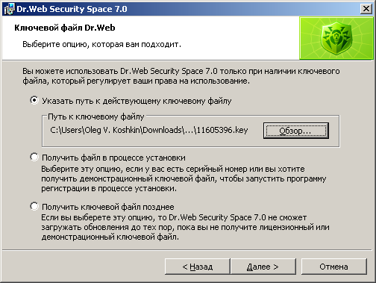Proceed with the 'Далее >' button
This screenshot has height=283, width=376.
(x=263, y=267)
